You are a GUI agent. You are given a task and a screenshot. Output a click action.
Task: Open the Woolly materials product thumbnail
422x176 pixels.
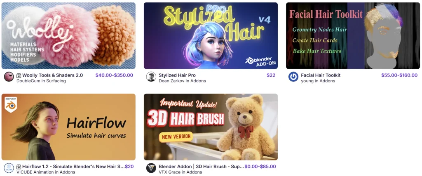click(x=68, y=36)
